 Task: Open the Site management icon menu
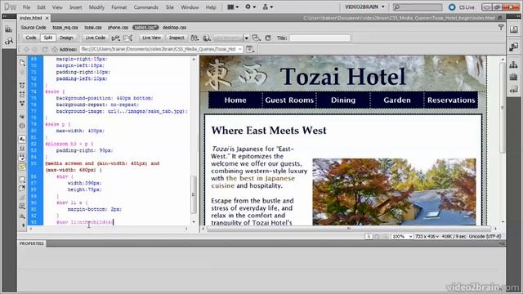(267, 7)
